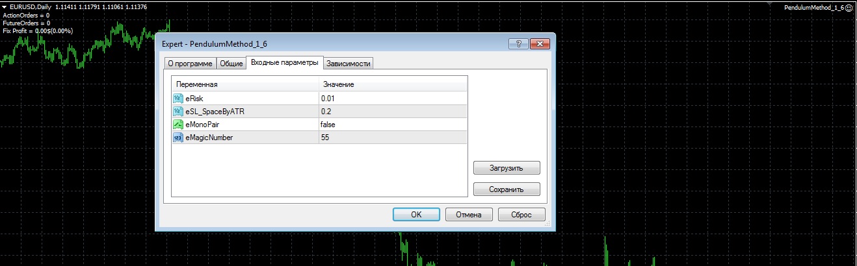Select the Входные параметры tab
Viewport: 857px width, 266px height.
point(285,62)
